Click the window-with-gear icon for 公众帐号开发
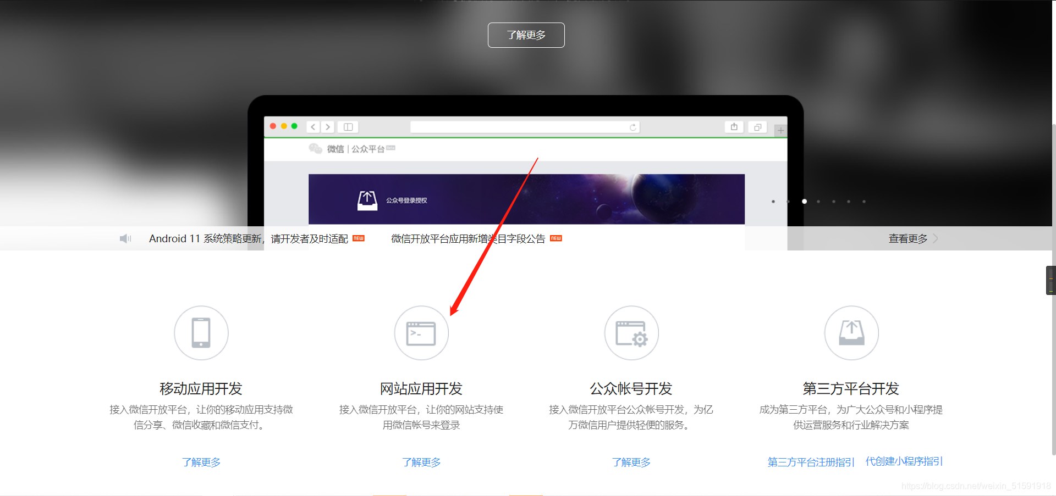This screenshot has height=496, width=1056. 631,333
